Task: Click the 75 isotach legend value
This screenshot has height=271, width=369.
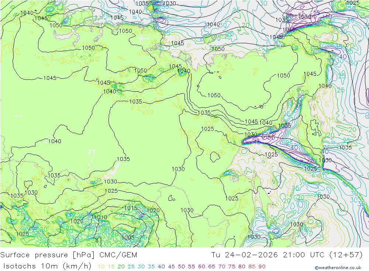Action: (x=232, y=267)
